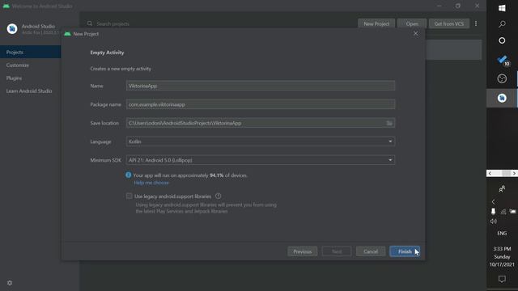Click the Finish button

[405, 251]
